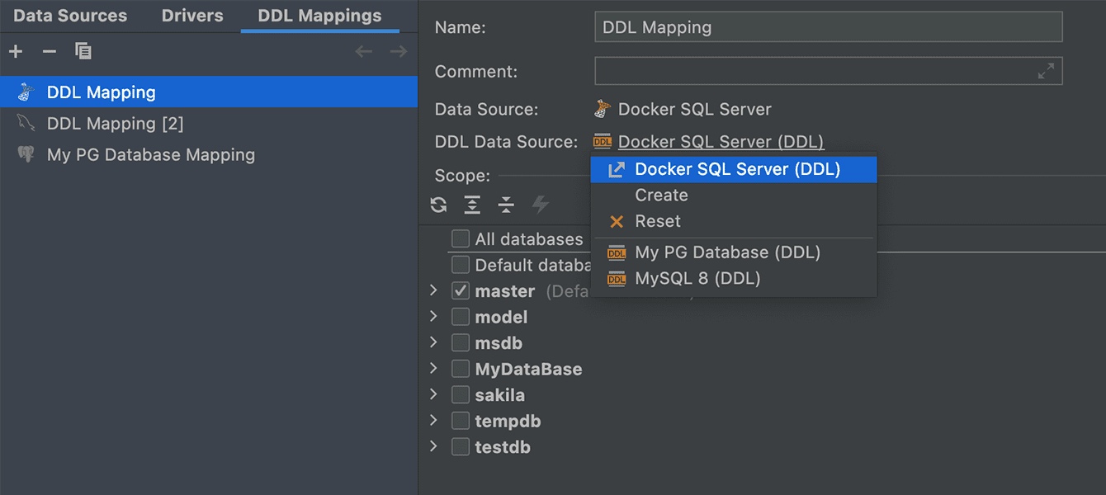
Task: Select the DDL Mappings tab
Action: click(320, 16)
